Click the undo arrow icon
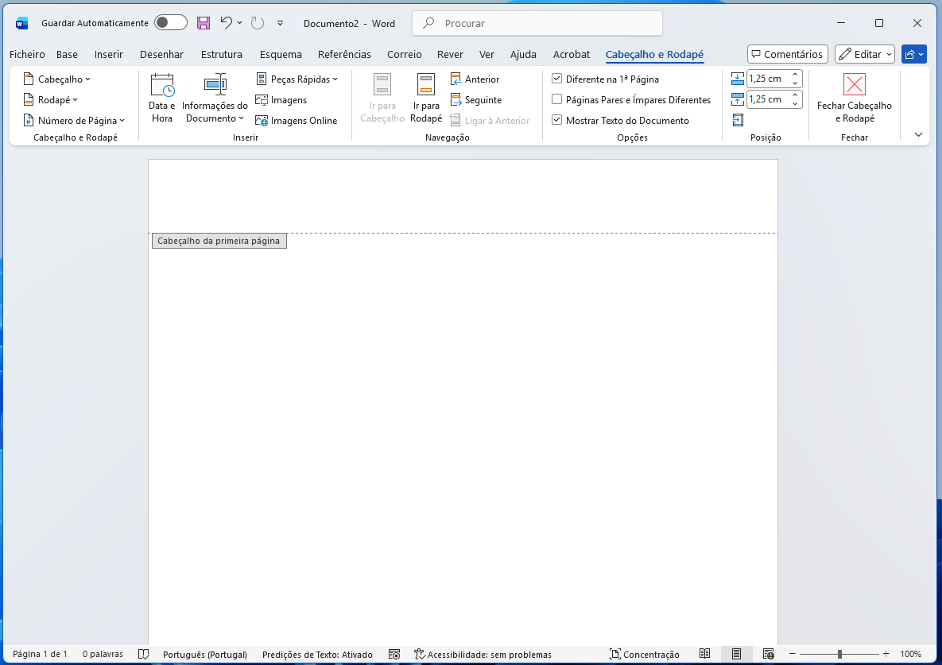Image resolution: width=942 pixels, height=665 pixels. pos(227,23)
